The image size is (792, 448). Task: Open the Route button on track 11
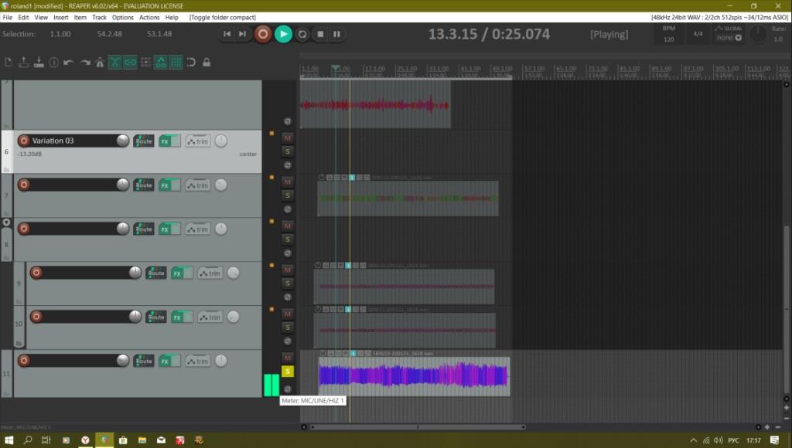144,361
